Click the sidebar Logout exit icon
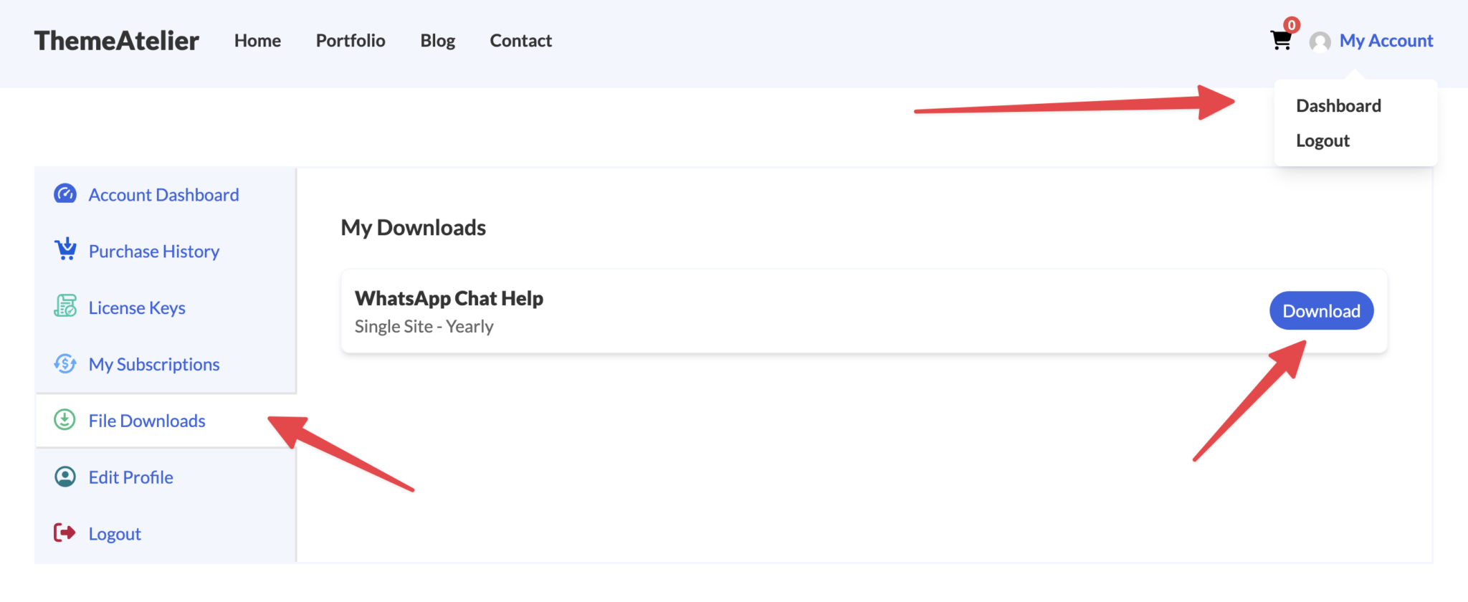 tap(65, 532)
